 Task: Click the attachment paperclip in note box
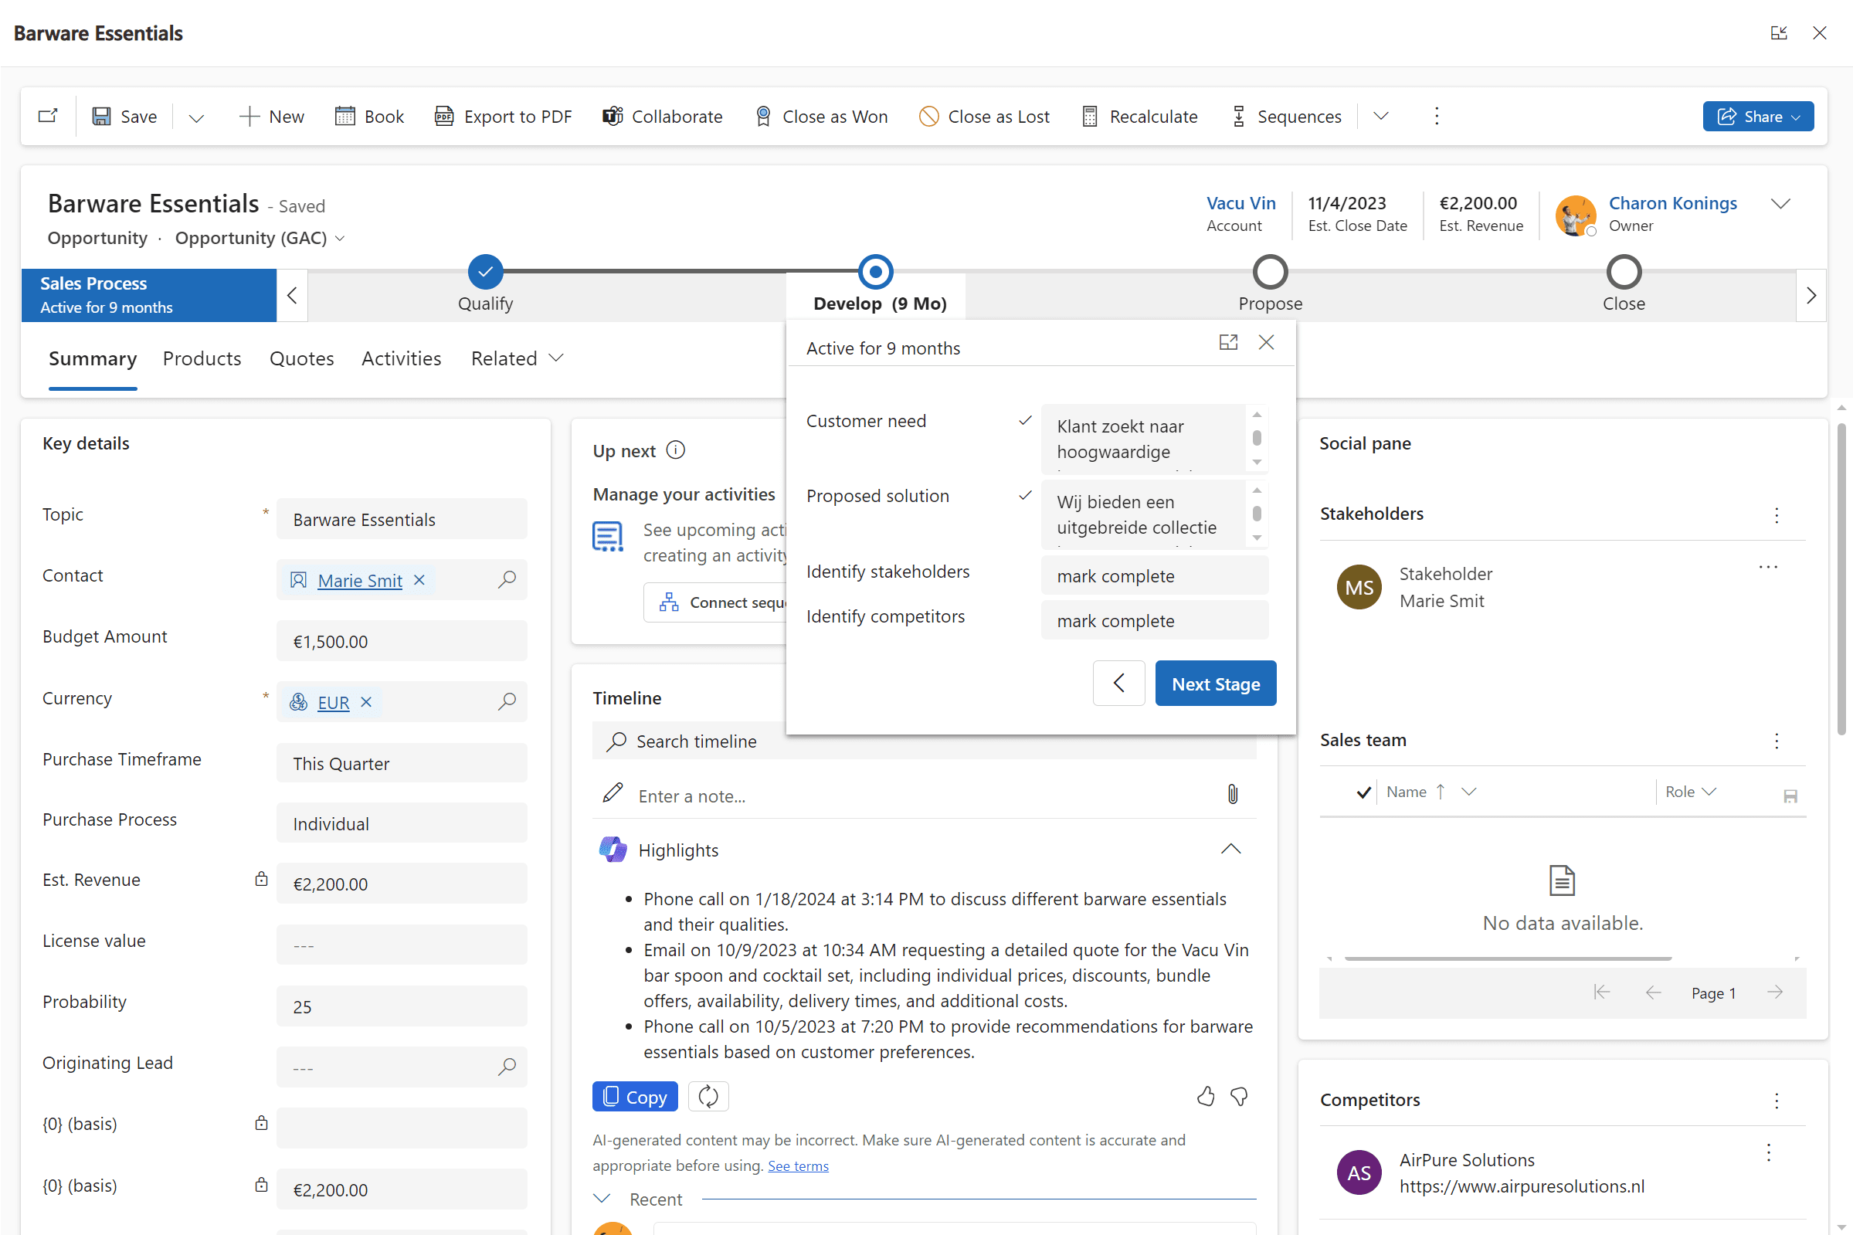(x=1233, y=795)
